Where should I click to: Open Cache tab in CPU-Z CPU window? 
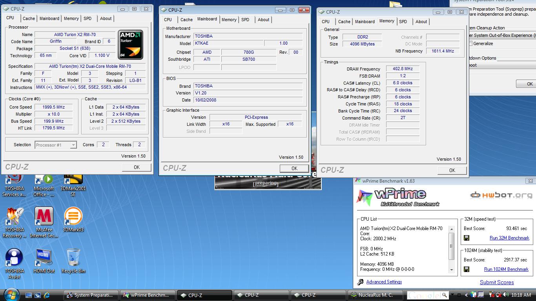pyautogui.click(x=29, y=18)
